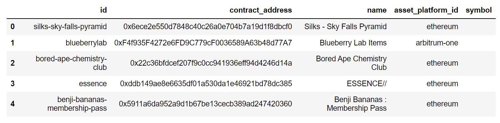Viewport: 500px width, 123px height.
Task: Click the ESSENCE// name cell
Action: click(x=367, y=84)
